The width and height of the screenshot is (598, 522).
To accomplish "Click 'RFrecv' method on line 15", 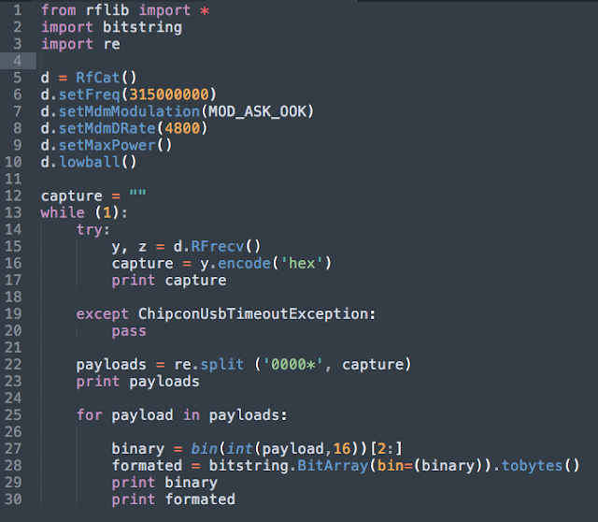I will pyautogui.click(x=218, y=246).
